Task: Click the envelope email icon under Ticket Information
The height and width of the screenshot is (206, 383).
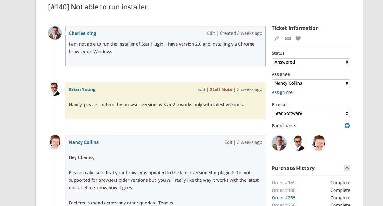Action: (x=288, y=38)
